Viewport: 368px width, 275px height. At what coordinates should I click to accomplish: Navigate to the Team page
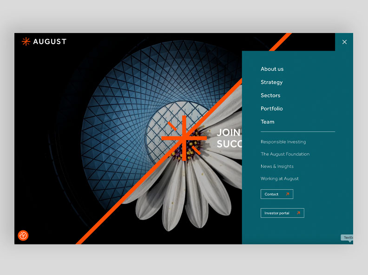(x=267, y=122)
